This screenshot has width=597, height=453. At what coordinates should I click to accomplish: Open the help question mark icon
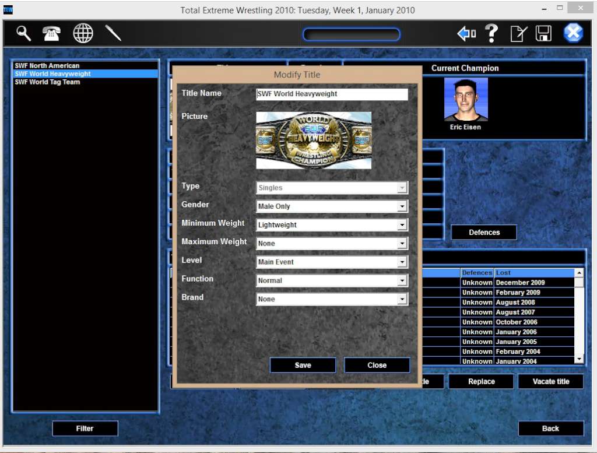(x=491, y=33)
